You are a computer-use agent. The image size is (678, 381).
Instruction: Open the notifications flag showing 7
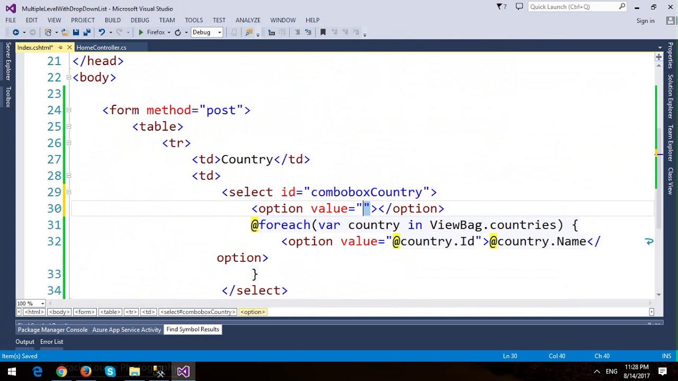click(501, 7)
